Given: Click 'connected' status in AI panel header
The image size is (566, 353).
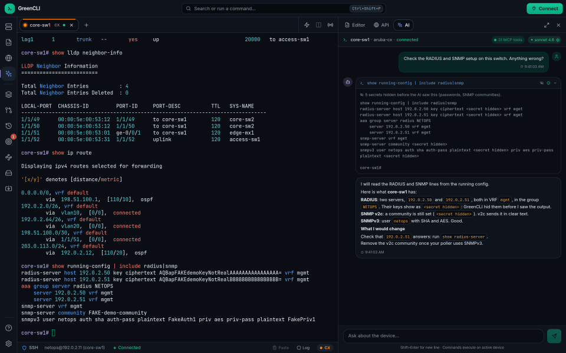Looking at the screenshot, I should click(407, 39).
